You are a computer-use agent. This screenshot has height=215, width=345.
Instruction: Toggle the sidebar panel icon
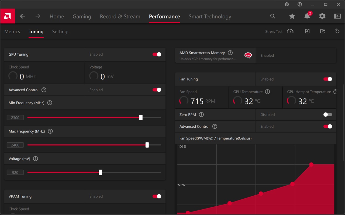click(337, 16)
